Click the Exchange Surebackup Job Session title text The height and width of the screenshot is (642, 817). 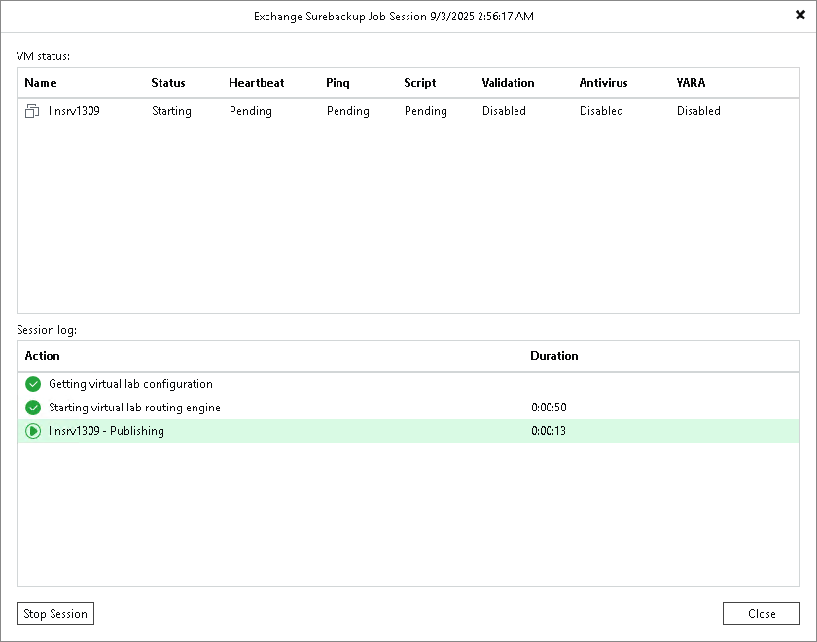coord(393,17)
